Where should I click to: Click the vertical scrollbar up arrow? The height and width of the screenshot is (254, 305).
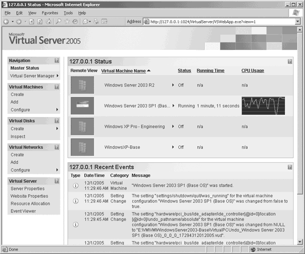click(300, 30)
